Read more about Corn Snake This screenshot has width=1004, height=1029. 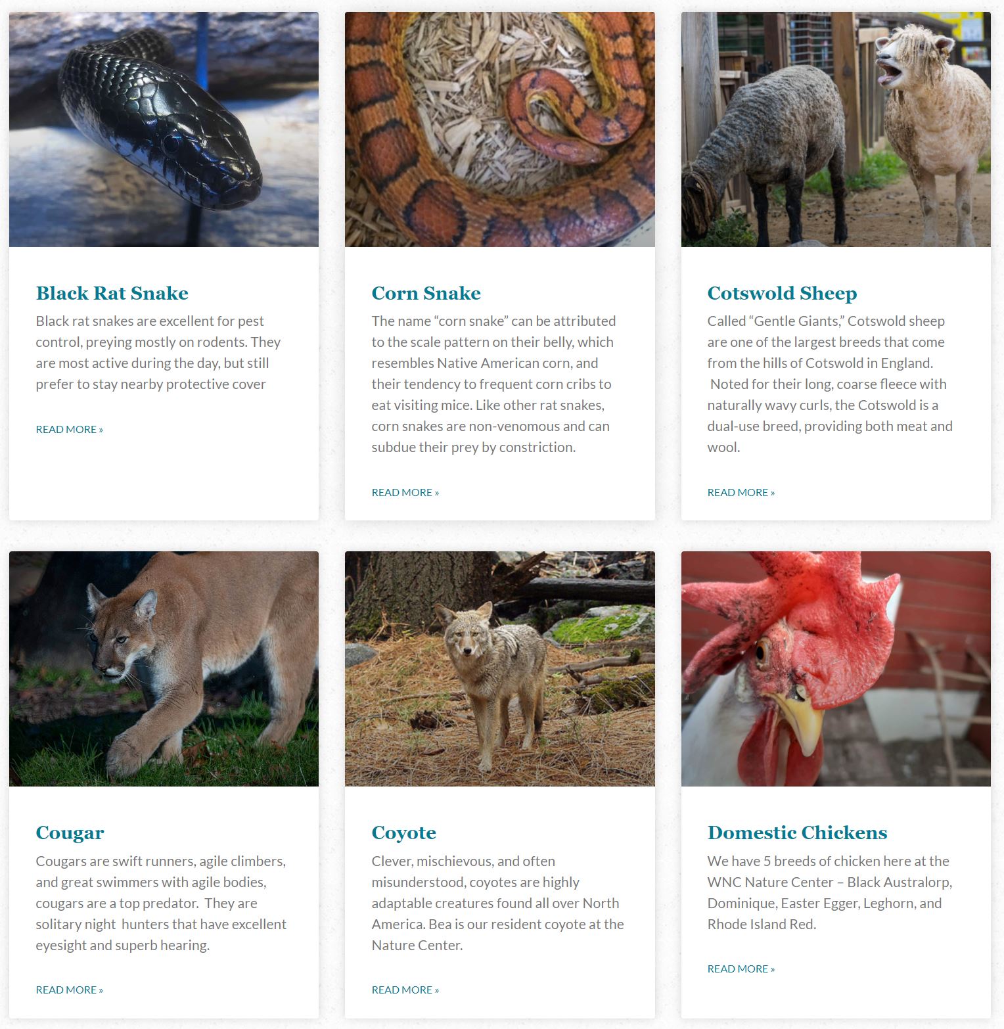click(405, 492)
